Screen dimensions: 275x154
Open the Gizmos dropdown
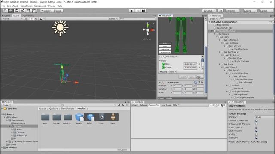pyautogui.click(x=113, y=19)
